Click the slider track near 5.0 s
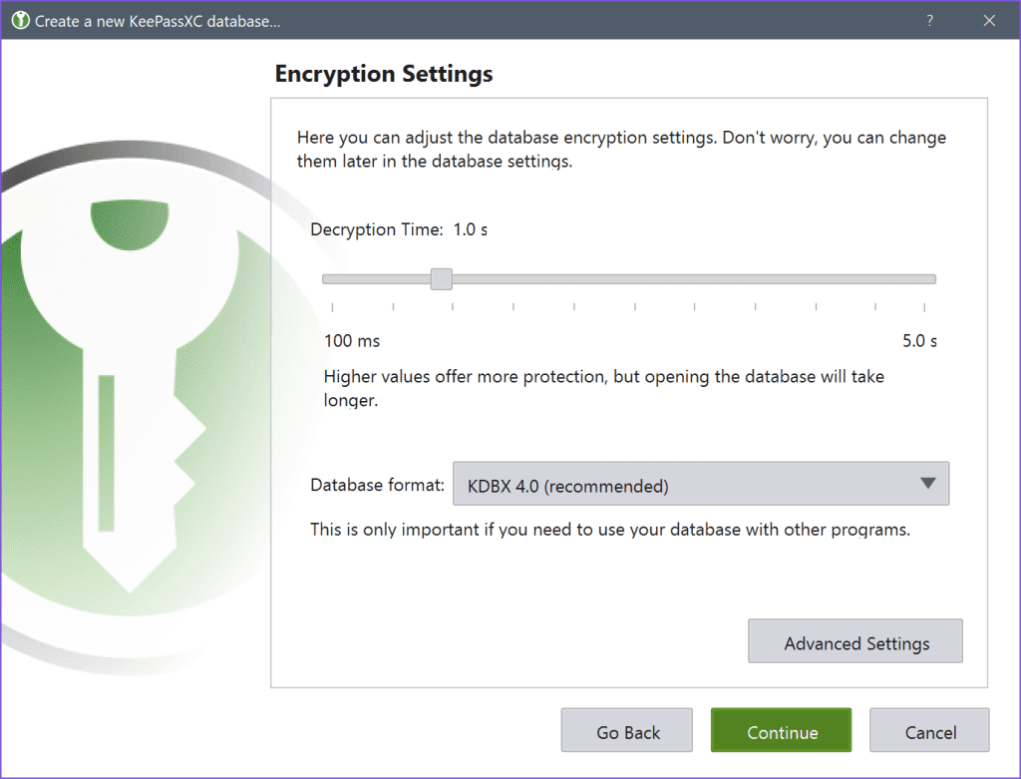This screenshot has height=779, width=1021. 917,279
